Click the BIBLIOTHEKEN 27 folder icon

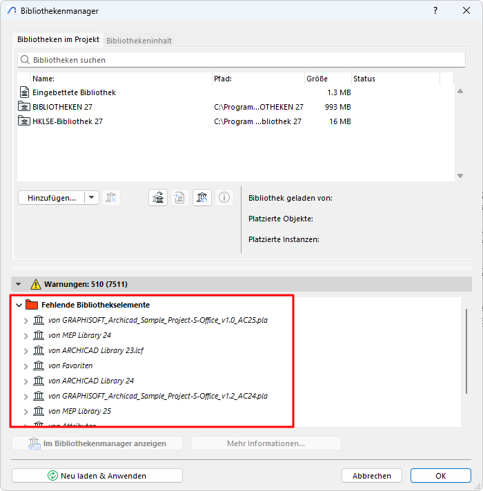click(x=24, y=106)
